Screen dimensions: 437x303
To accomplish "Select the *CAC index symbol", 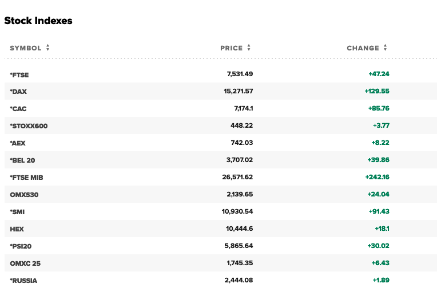I will click(x=18, y=109).
